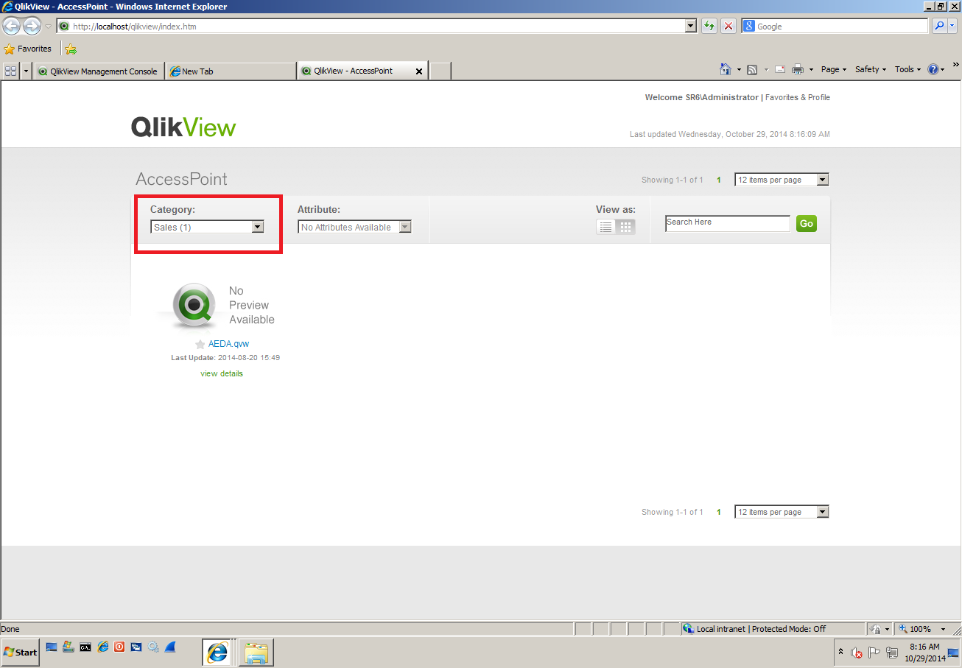Close the QlikView - AccessPoint tab
Viewport: 962px width, 668px height.
[x=419, y=71]
